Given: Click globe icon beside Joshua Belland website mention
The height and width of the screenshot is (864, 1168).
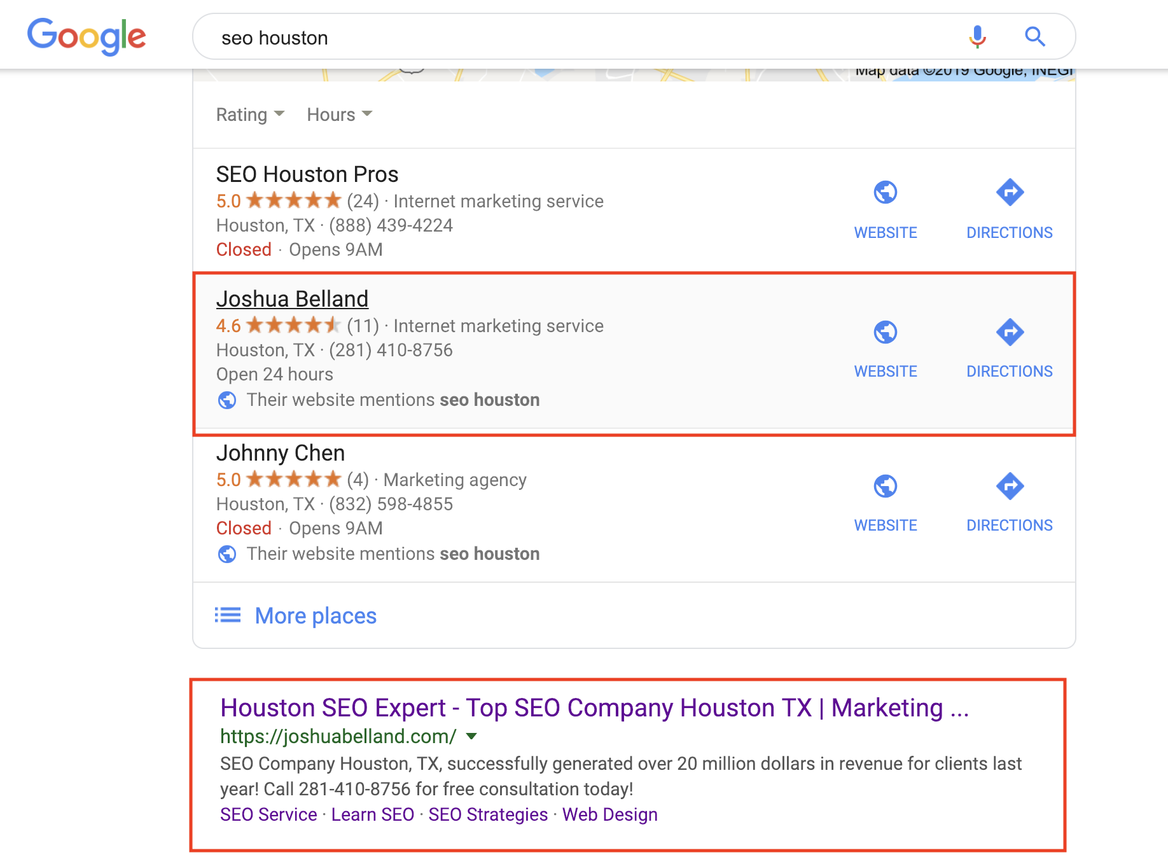Looking at the screenshot, I should (x=227, y=400).
